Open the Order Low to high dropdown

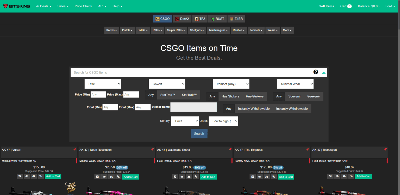click(x=223, y=121)
